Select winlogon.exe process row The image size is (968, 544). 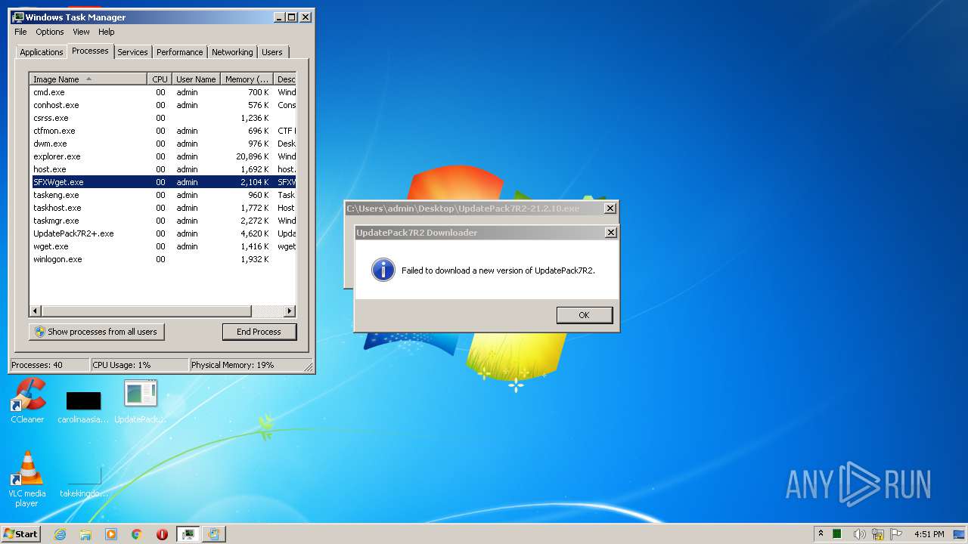(x=163, y=259)
